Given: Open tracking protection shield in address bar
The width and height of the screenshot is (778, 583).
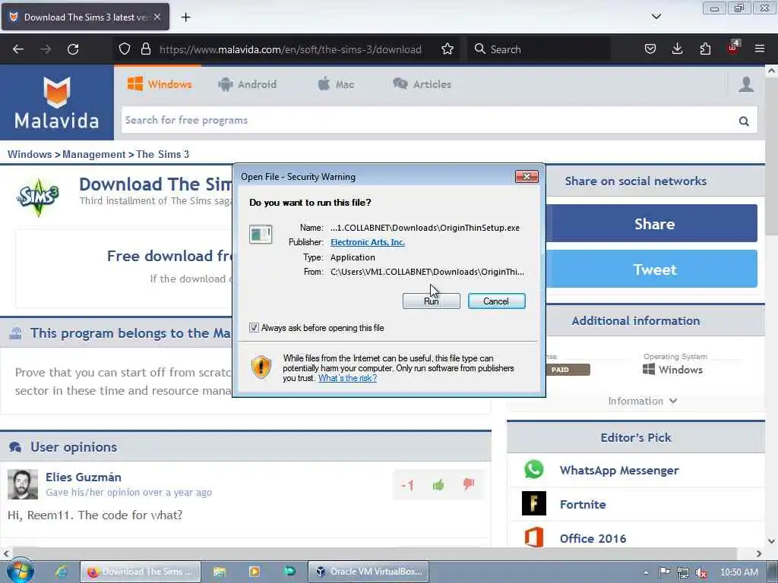Looking at the screenshot, I should pyautogui.click(x=125, y=49).
